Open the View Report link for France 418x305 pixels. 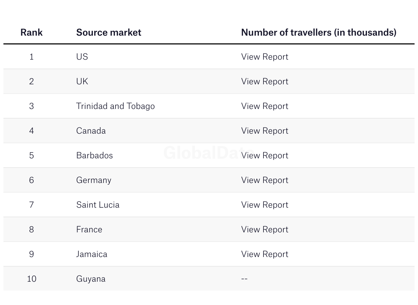pos(265,230)
